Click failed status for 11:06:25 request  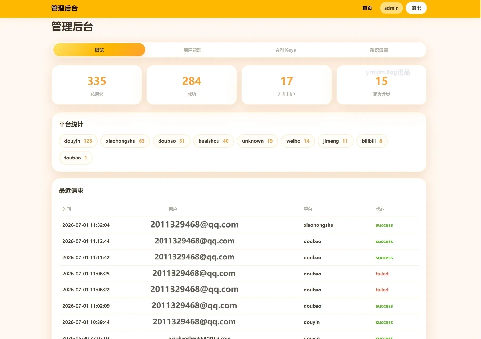382,274
